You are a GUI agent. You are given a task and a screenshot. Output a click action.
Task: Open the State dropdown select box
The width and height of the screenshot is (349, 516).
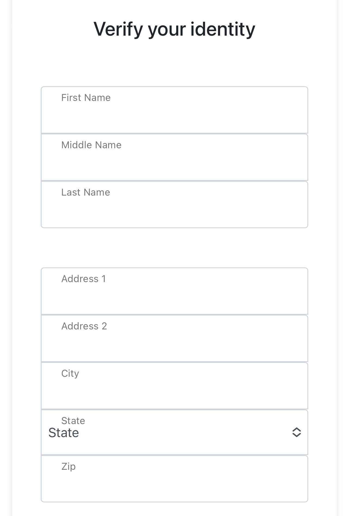click(174, 432)
